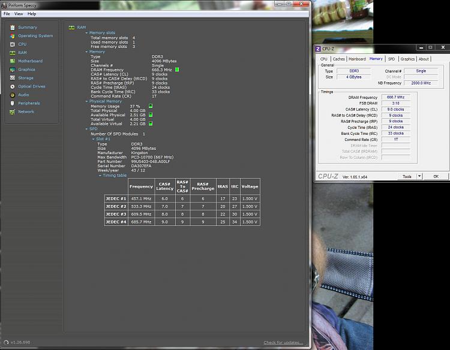Click the Tools button in CPU-Z

click(x=407, y=177)
